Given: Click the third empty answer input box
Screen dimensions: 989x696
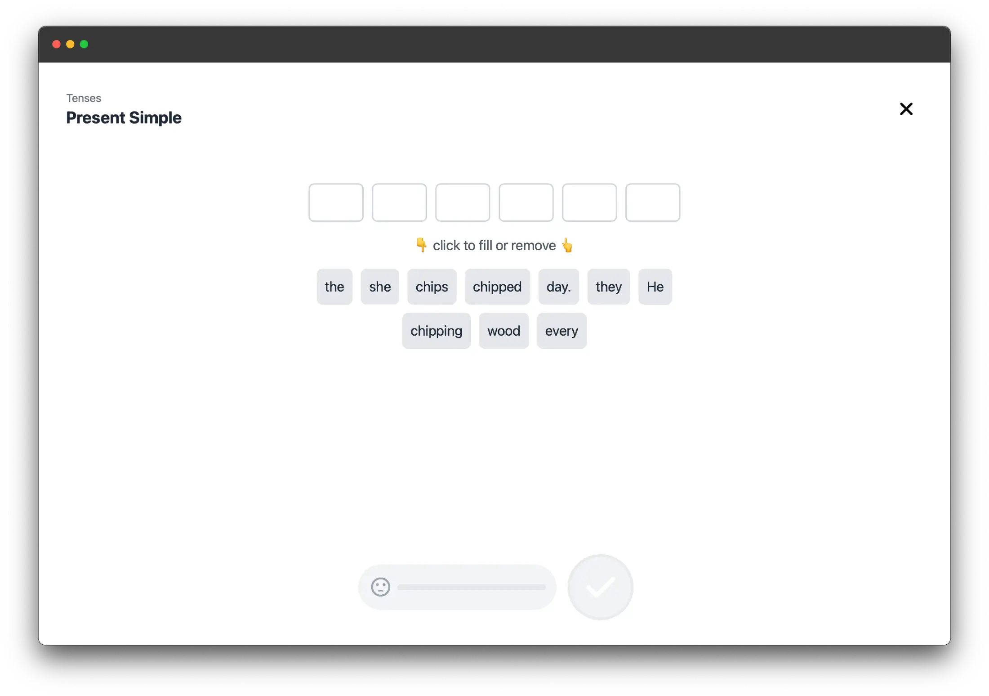Looking at the screenshot, I should [462, 202].
